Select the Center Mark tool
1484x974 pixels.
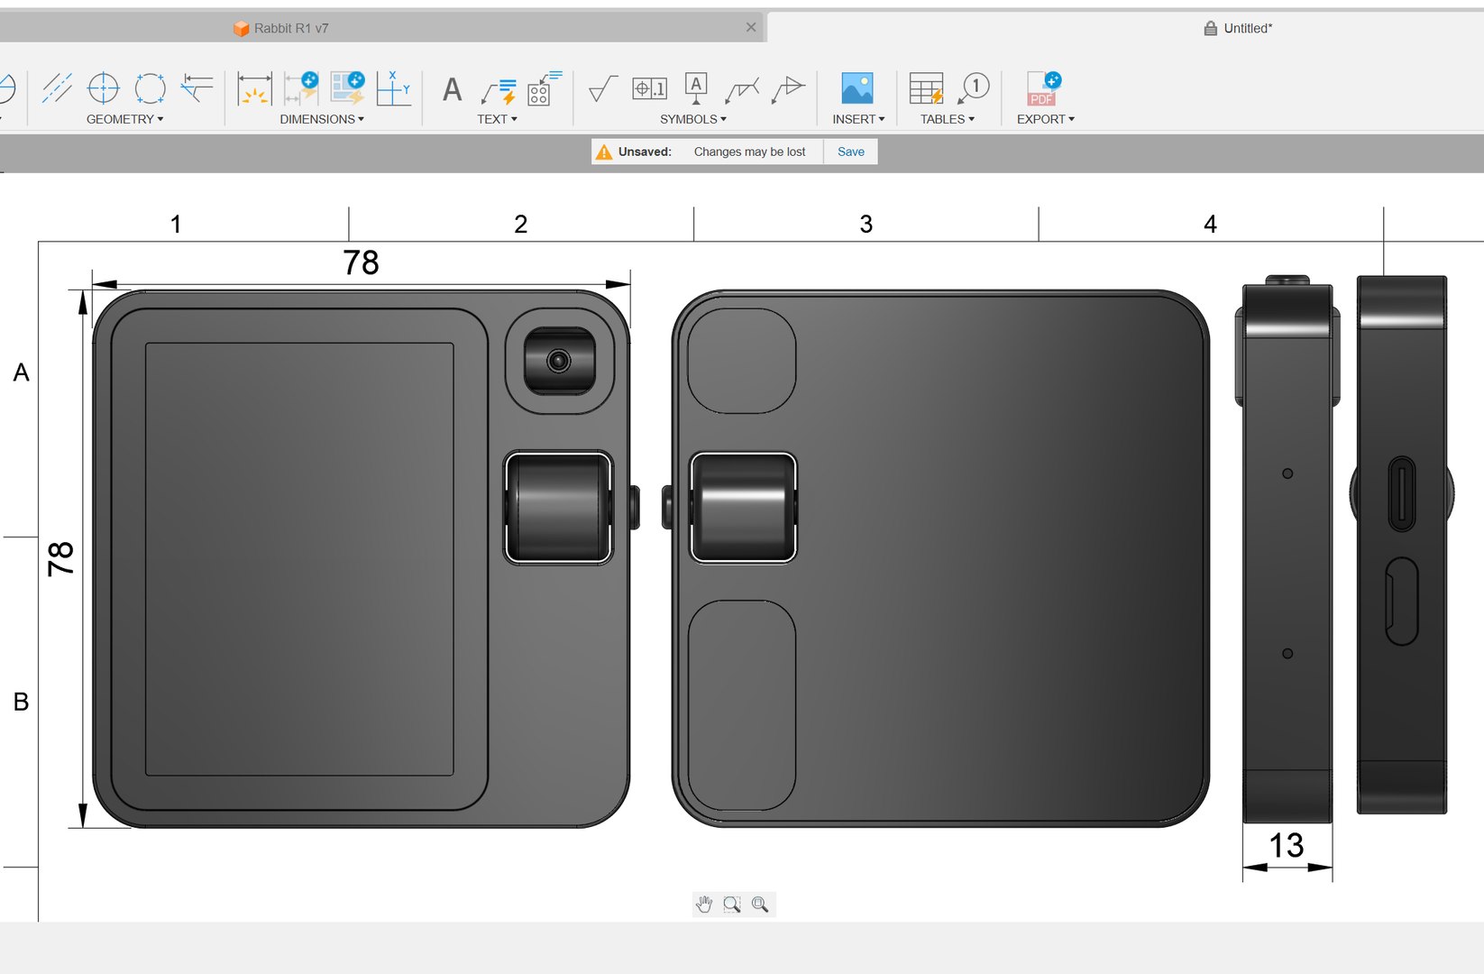click(104, 88)
